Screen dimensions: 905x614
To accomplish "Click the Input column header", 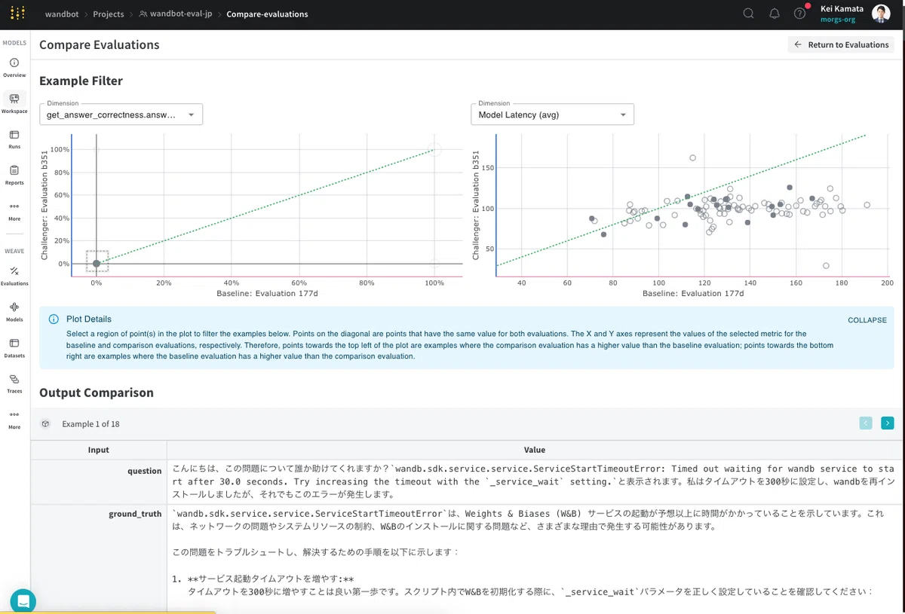I will coord(99,450).
